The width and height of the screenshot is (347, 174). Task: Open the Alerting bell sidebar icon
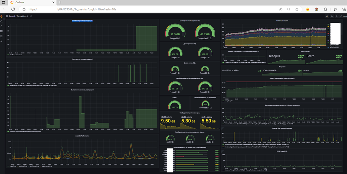pos(2,41)
